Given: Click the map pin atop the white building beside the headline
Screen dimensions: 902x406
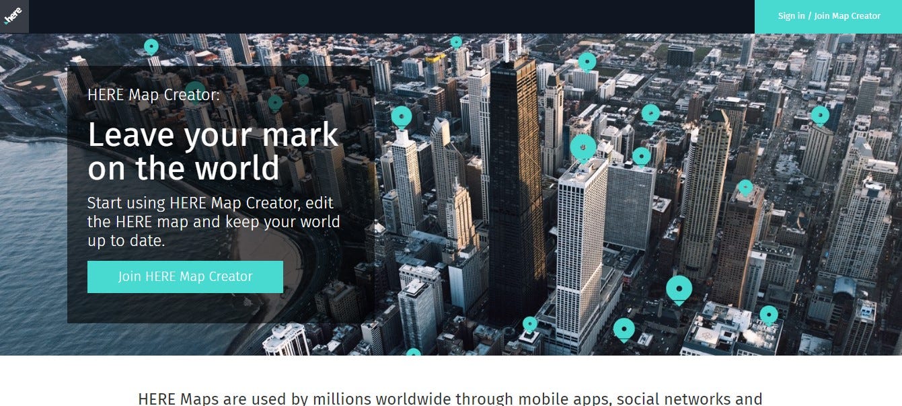Looking at the screenshot, I should (402, 118).
